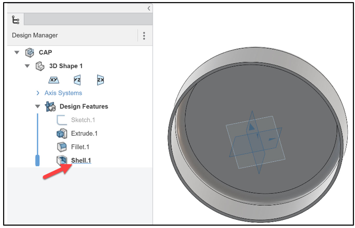
Task: Select the YZ plane icon
Action: click(x=76, y=80)
